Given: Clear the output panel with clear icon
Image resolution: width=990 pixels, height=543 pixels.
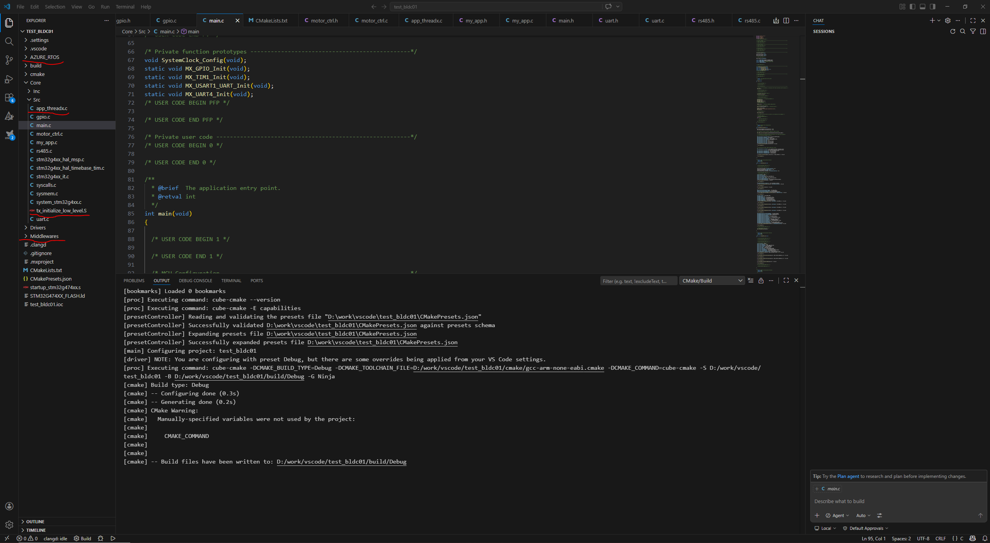Looking at the screenshot, I should click(x=751, y=281).
